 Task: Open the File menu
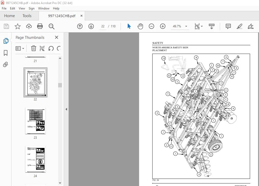point(4,8)
